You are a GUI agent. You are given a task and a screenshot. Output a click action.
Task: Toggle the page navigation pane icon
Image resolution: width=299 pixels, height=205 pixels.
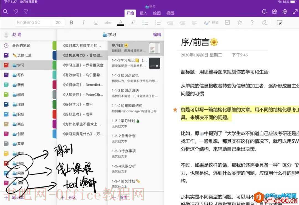coord(279,23)
